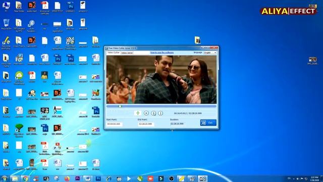Select the Facebook shortcut desktop icon

point(32,26)
